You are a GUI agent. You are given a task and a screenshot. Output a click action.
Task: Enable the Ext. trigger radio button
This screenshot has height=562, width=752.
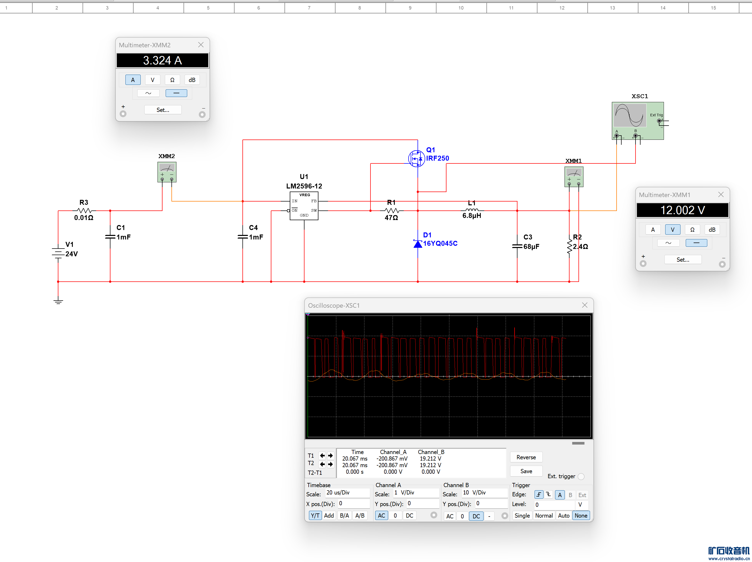coord(581,476)
